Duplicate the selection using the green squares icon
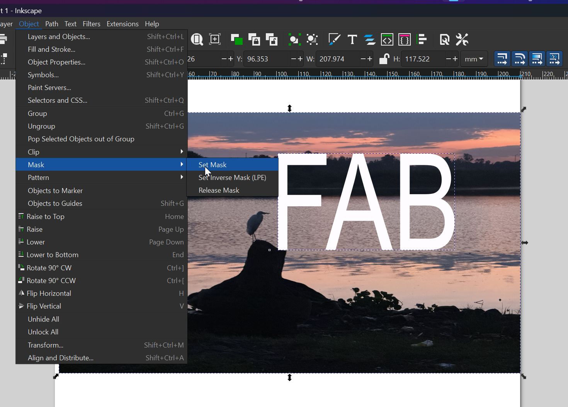 click(236, 39)
